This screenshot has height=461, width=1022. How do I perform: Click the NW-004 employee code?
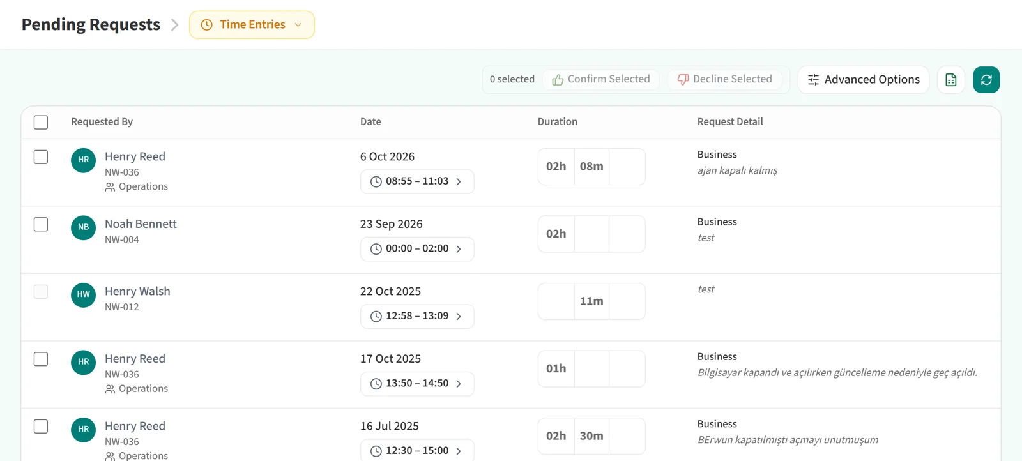coord(122,240)
